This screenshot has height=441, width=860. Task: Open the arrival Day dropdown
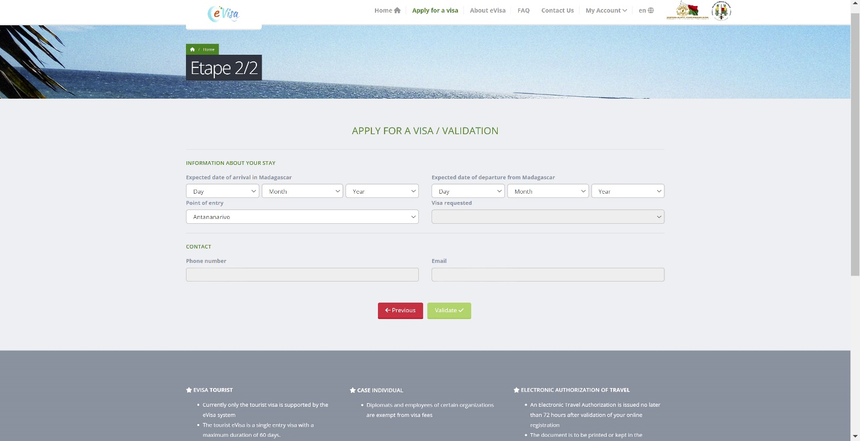(222, 191)
